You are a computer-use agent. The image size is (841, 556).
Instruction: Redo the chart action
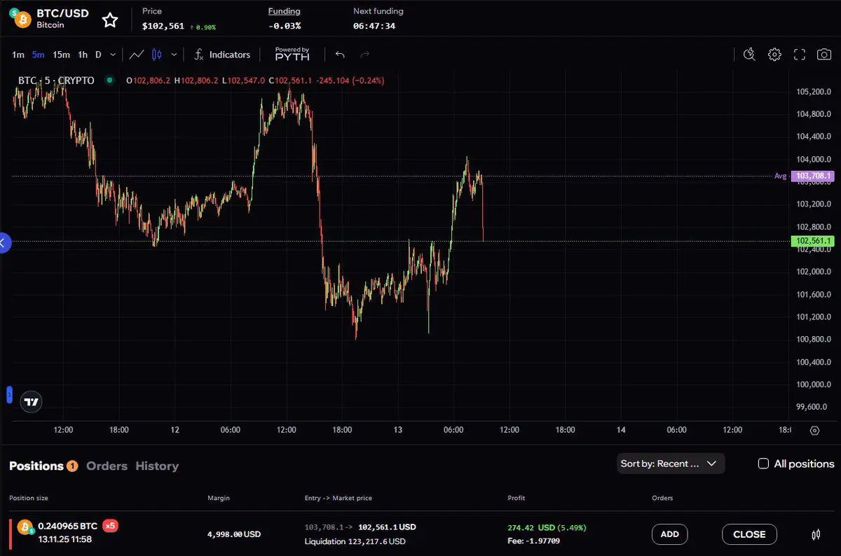[364, 55]
